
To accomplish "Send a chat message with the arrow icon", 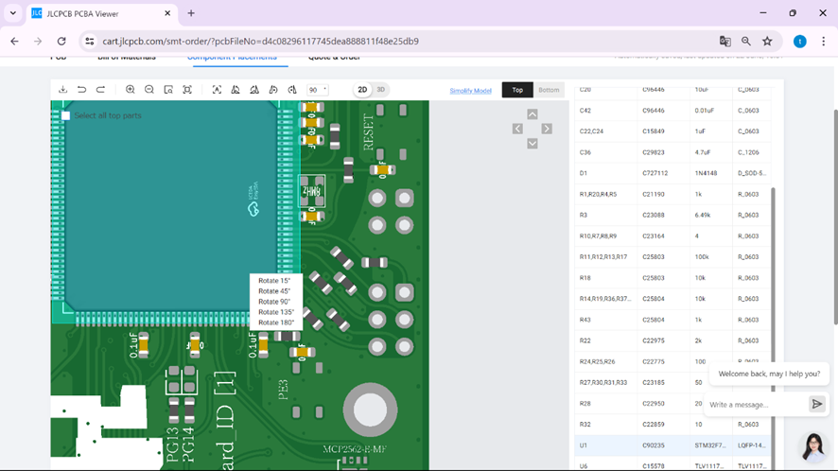I will pyautogui.click(x=816, y=404).
